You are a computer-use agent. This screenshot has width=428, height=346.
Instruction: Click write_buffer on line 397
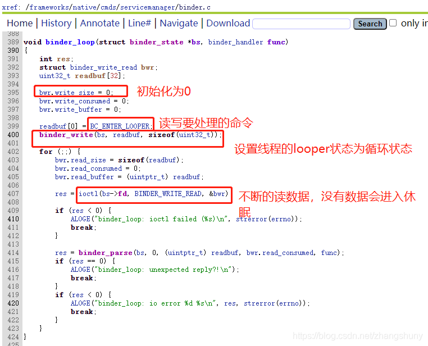point(78,110)
